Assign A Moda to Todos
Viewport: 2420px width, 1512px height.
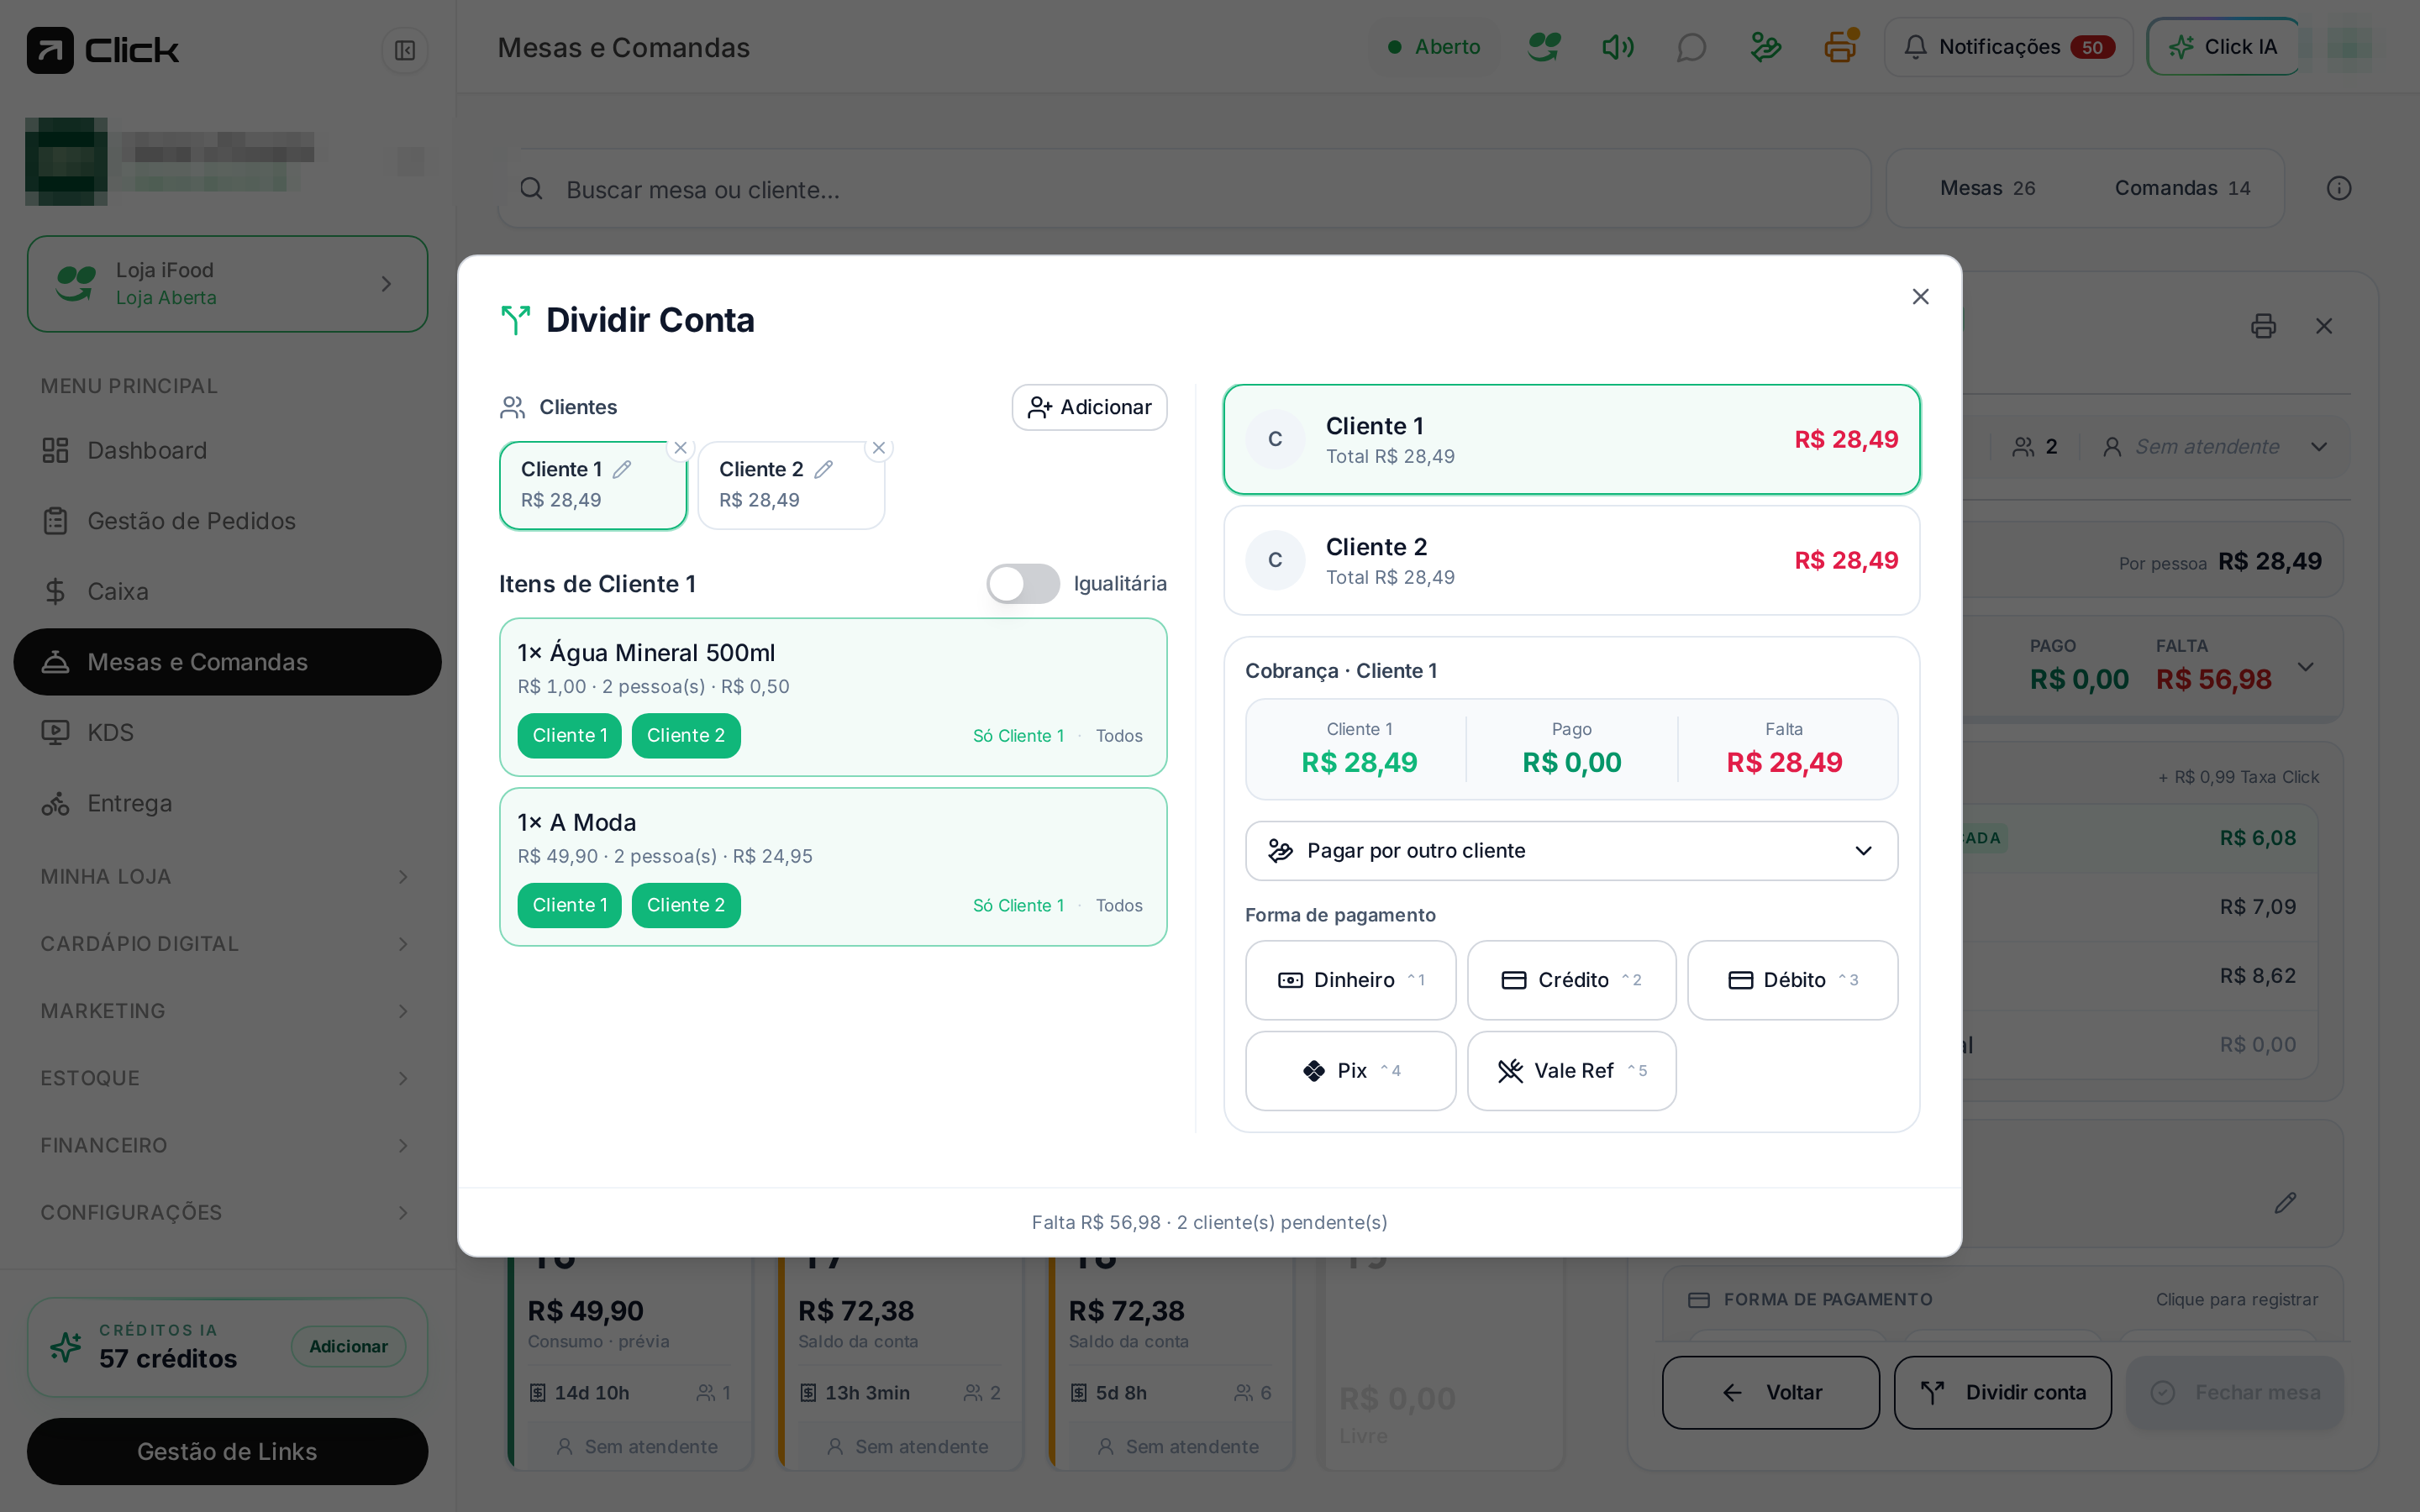(1119, 905)
